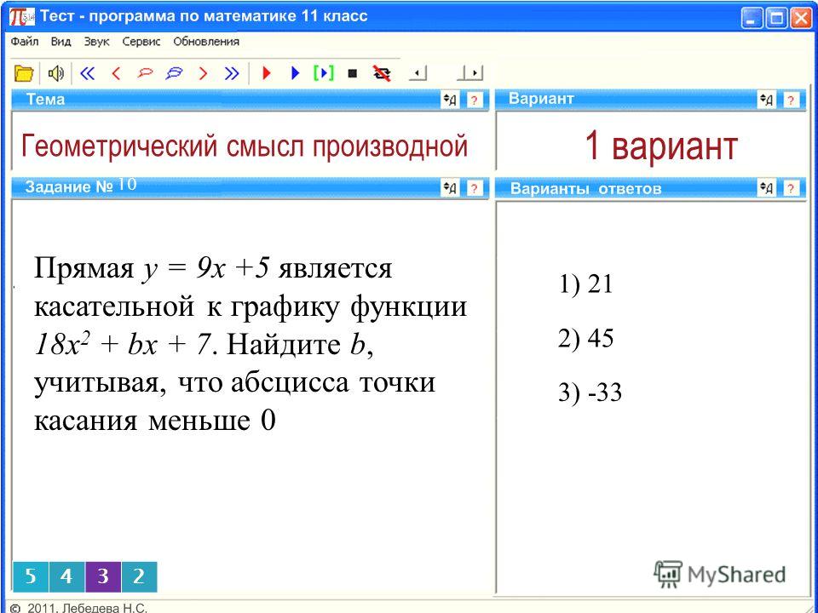Jump to last task with blue double-right arrows
This screenshot has width=818, height=613.
point(232,73)
